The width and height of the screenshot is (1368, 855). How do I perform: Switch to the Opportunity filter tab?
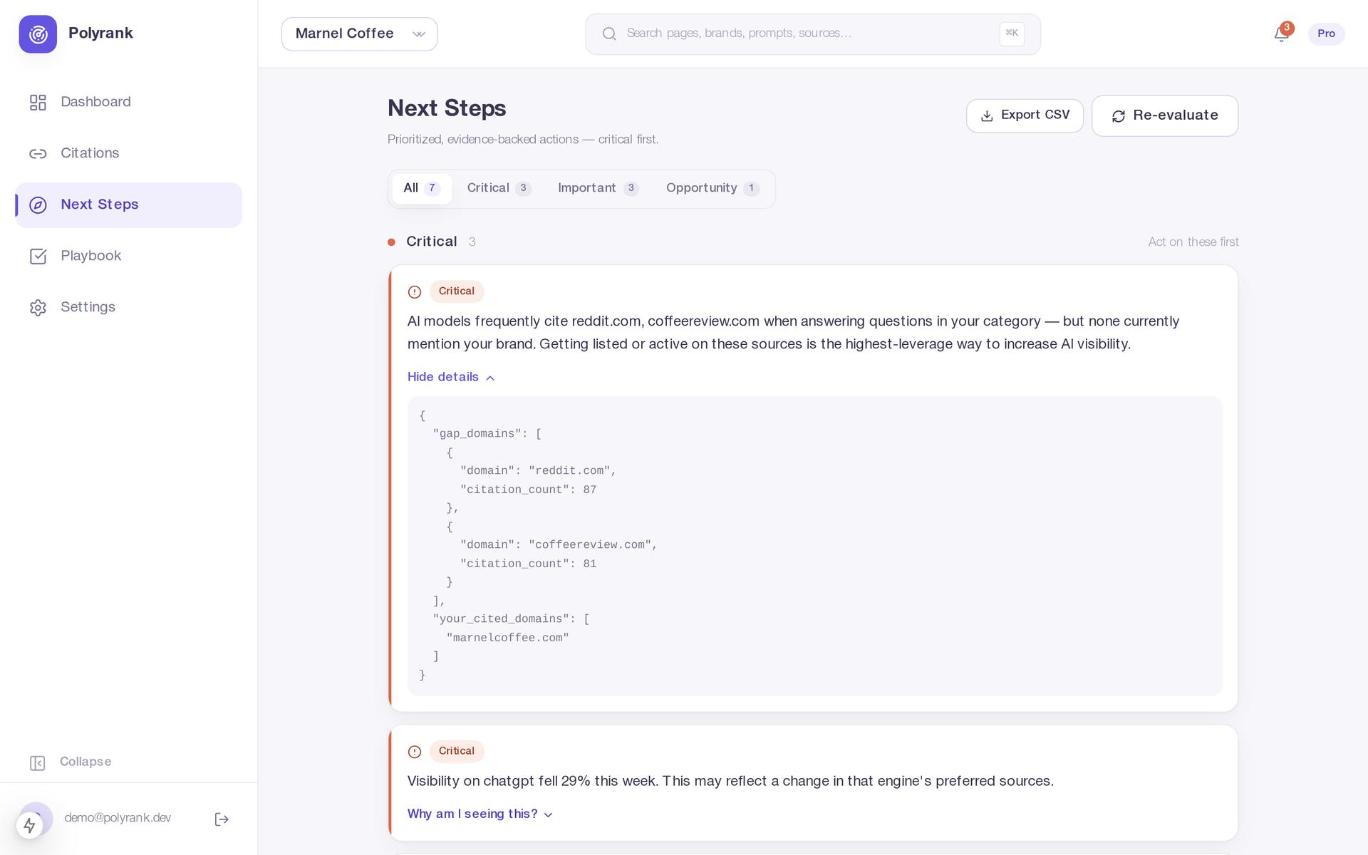point(712,189)
